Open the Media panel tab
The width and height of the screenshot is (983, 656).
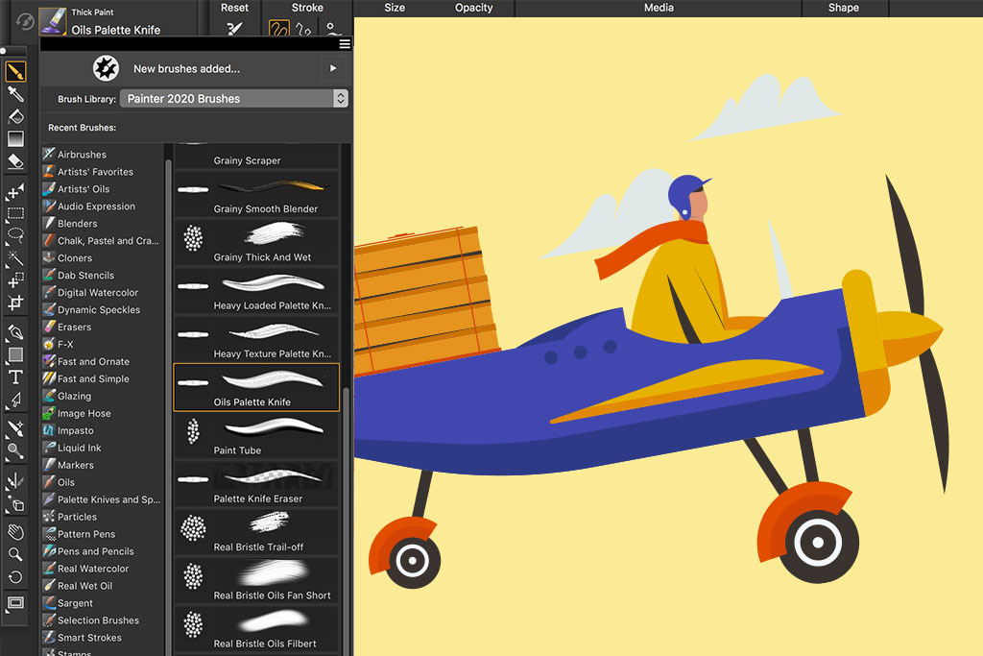pos(659,8)
